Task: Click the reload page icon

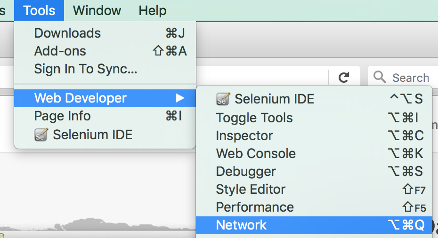Action: pos(344,77)
